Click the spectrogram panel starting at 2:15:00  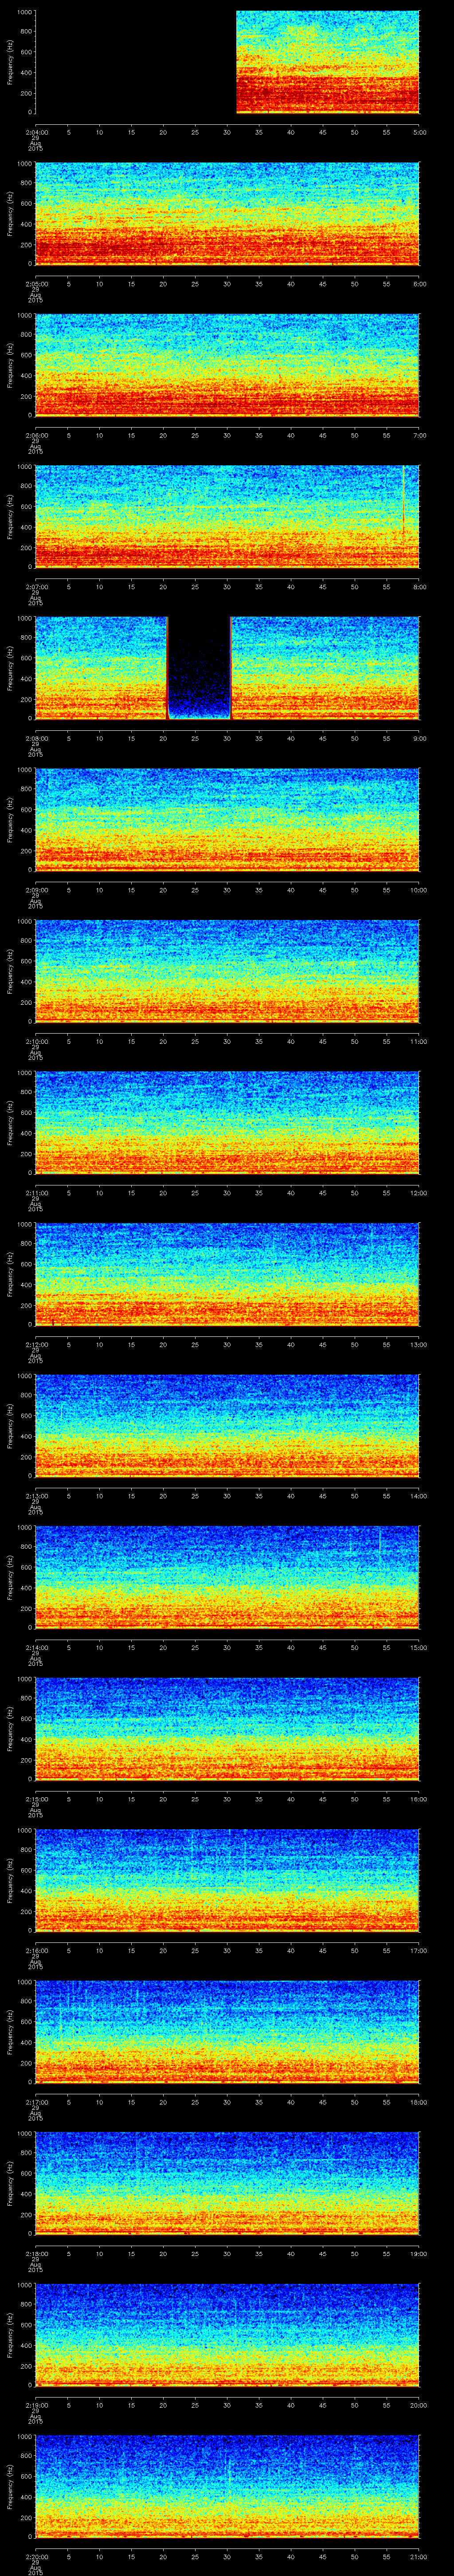coord(227,1729)
